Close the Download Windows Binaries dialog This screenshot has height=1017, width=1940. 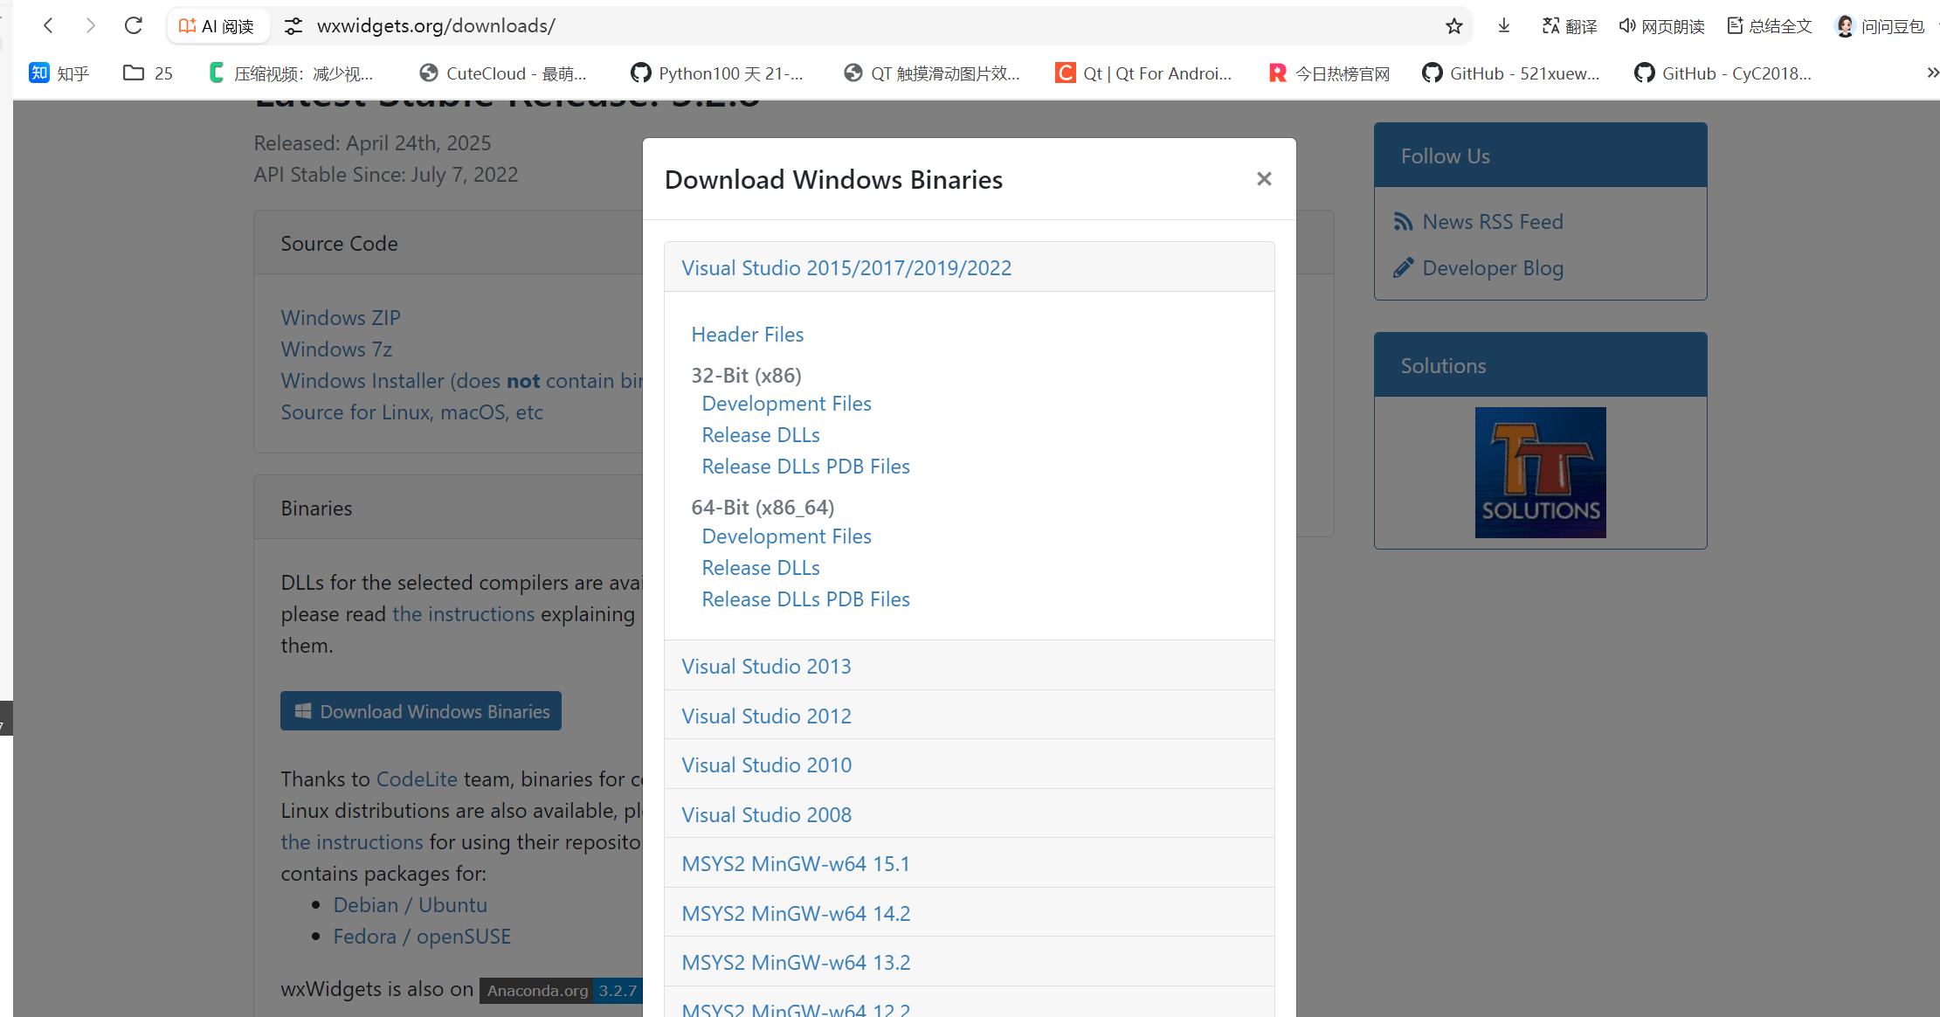pyautogui.click(x=1263, y=179)
